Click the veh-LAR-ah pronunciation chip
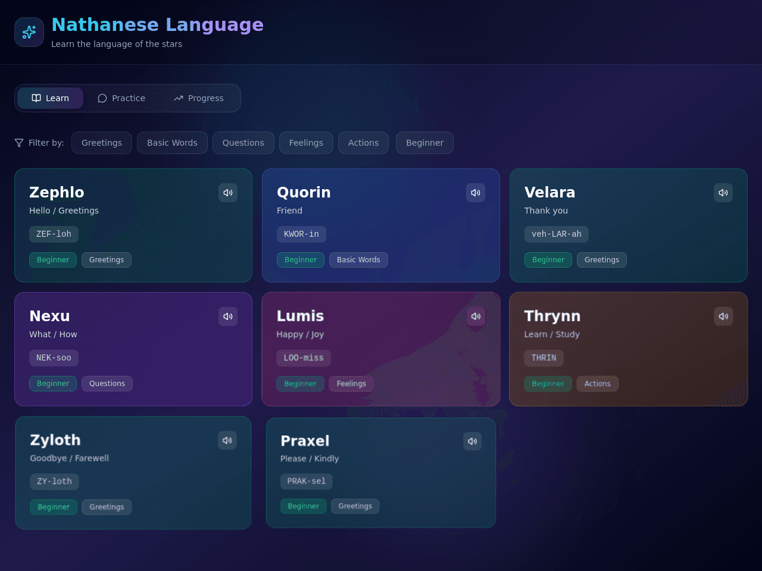Image resolution: width=762 pixels, height=571 pixels. pos(557,234)
